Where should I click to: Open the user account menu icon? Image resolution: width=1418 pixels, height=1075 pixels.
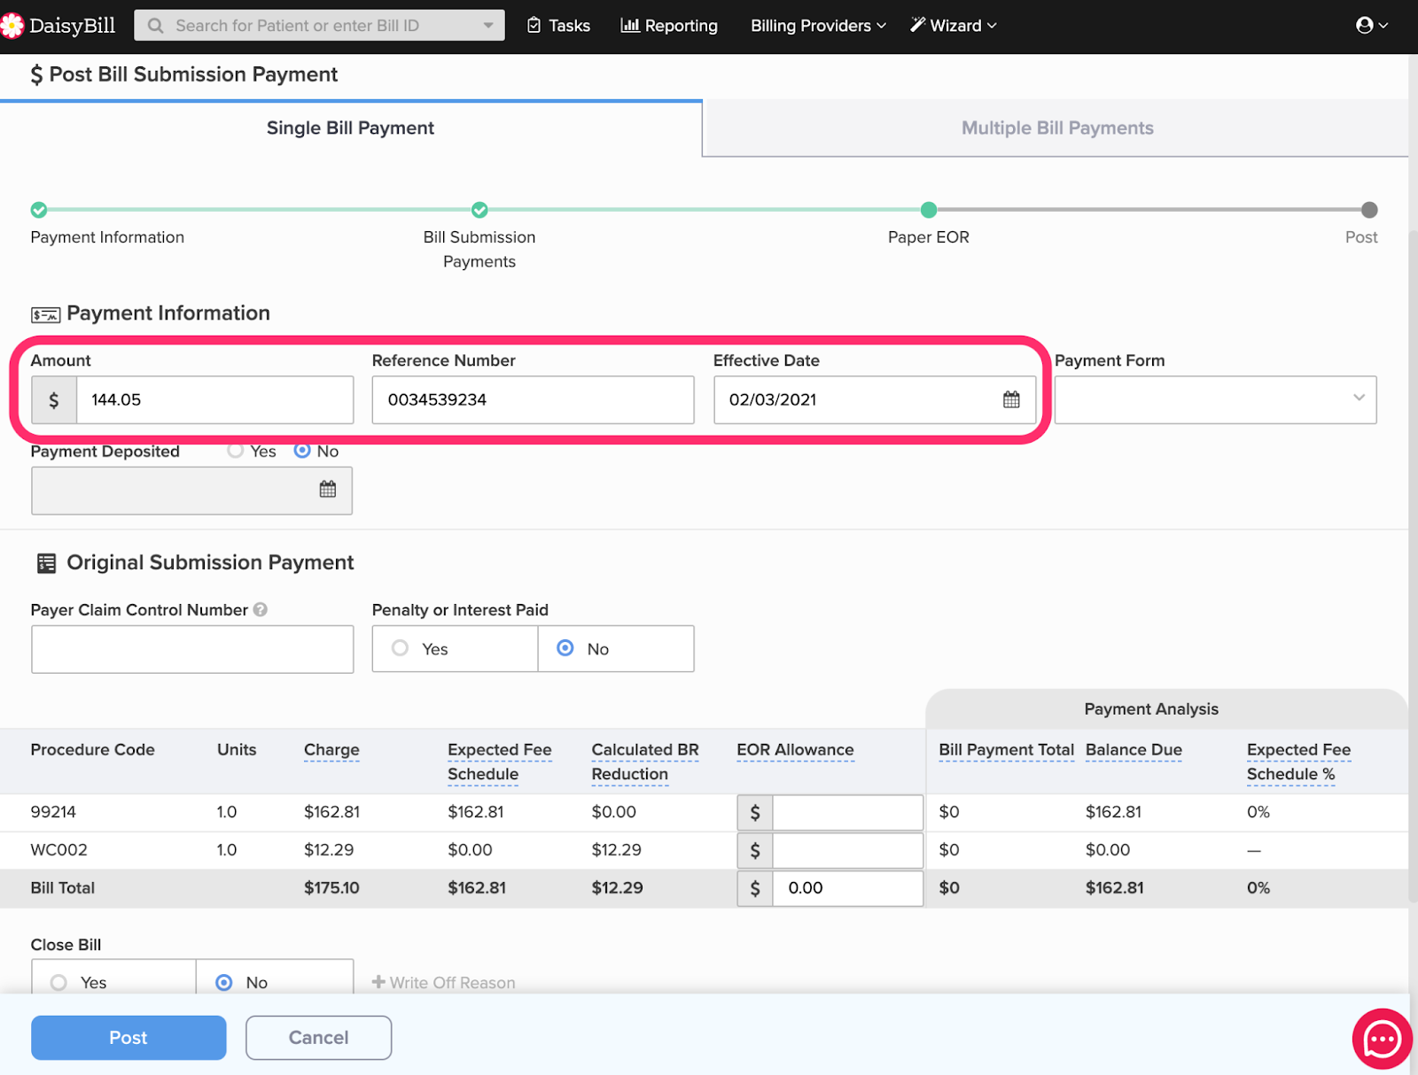pos(1365,26)
